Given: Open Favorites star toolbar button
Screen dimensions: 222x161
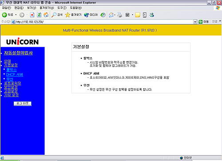Looking at the screenshot, I should pyautogui.click(x=73, y=15).
